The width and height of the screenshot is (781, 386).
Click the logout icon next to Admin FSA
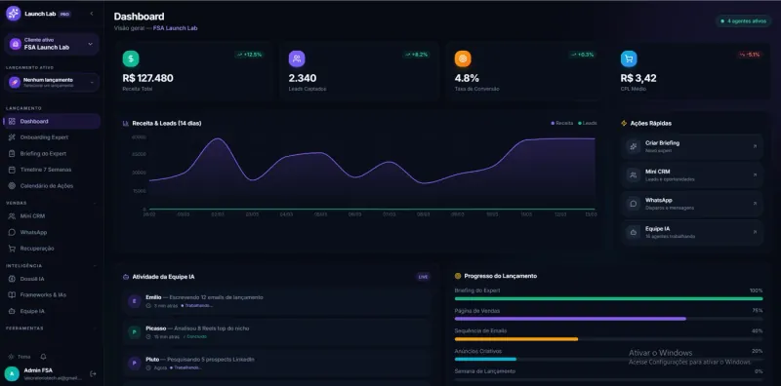click(93, 373)
